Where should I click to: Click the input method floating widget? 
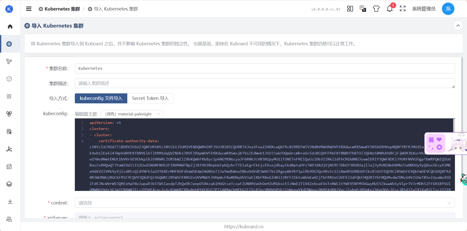click(x=446, y=143)
